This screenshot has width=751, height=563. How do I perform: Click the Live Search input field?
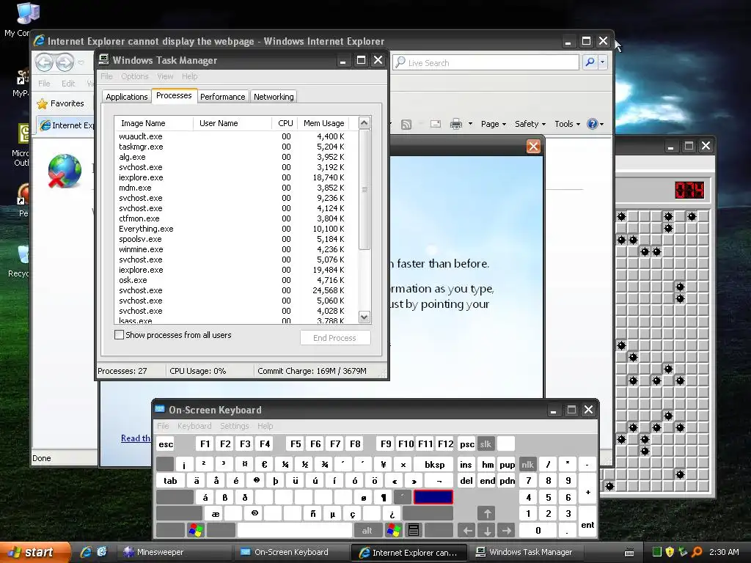486,63
